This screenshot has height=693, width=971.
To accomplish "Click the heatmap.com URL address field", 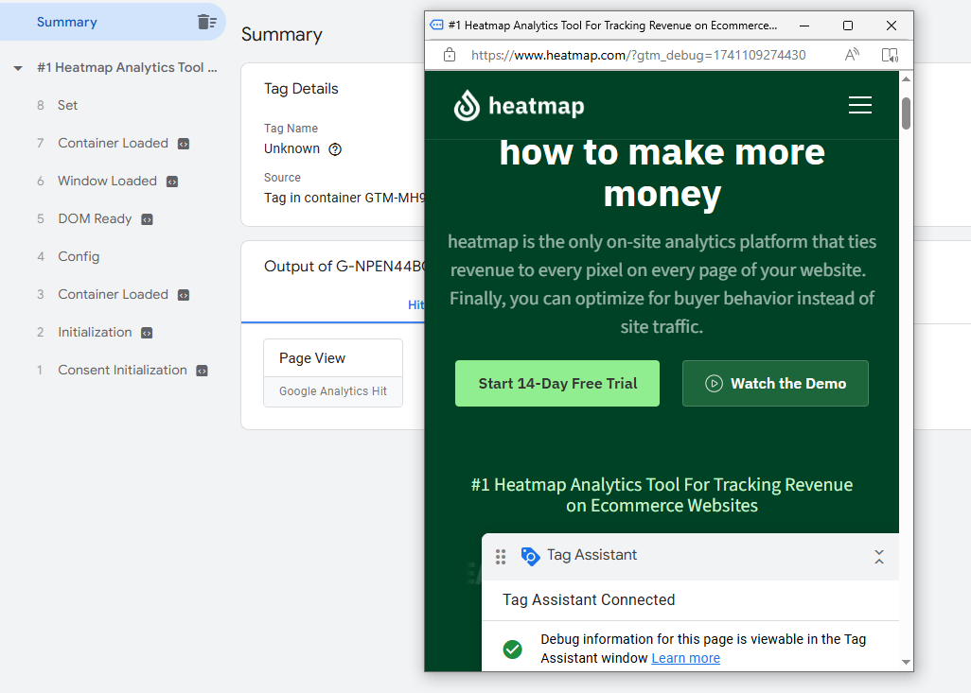I will [639, 55].
